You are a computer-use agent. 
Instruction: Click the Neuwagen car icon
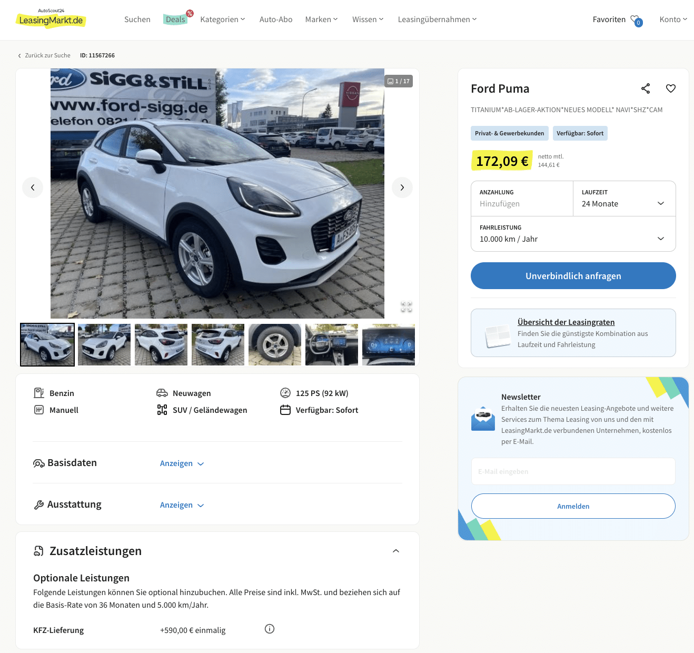[162, 393]
